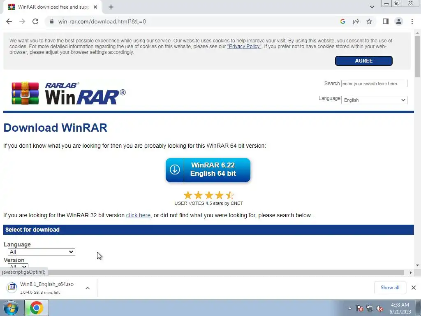
Task: Click the horizontal page scrollbar
Action: 226,272
